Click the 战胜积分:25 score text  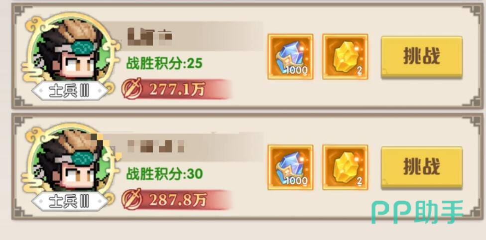164,64
